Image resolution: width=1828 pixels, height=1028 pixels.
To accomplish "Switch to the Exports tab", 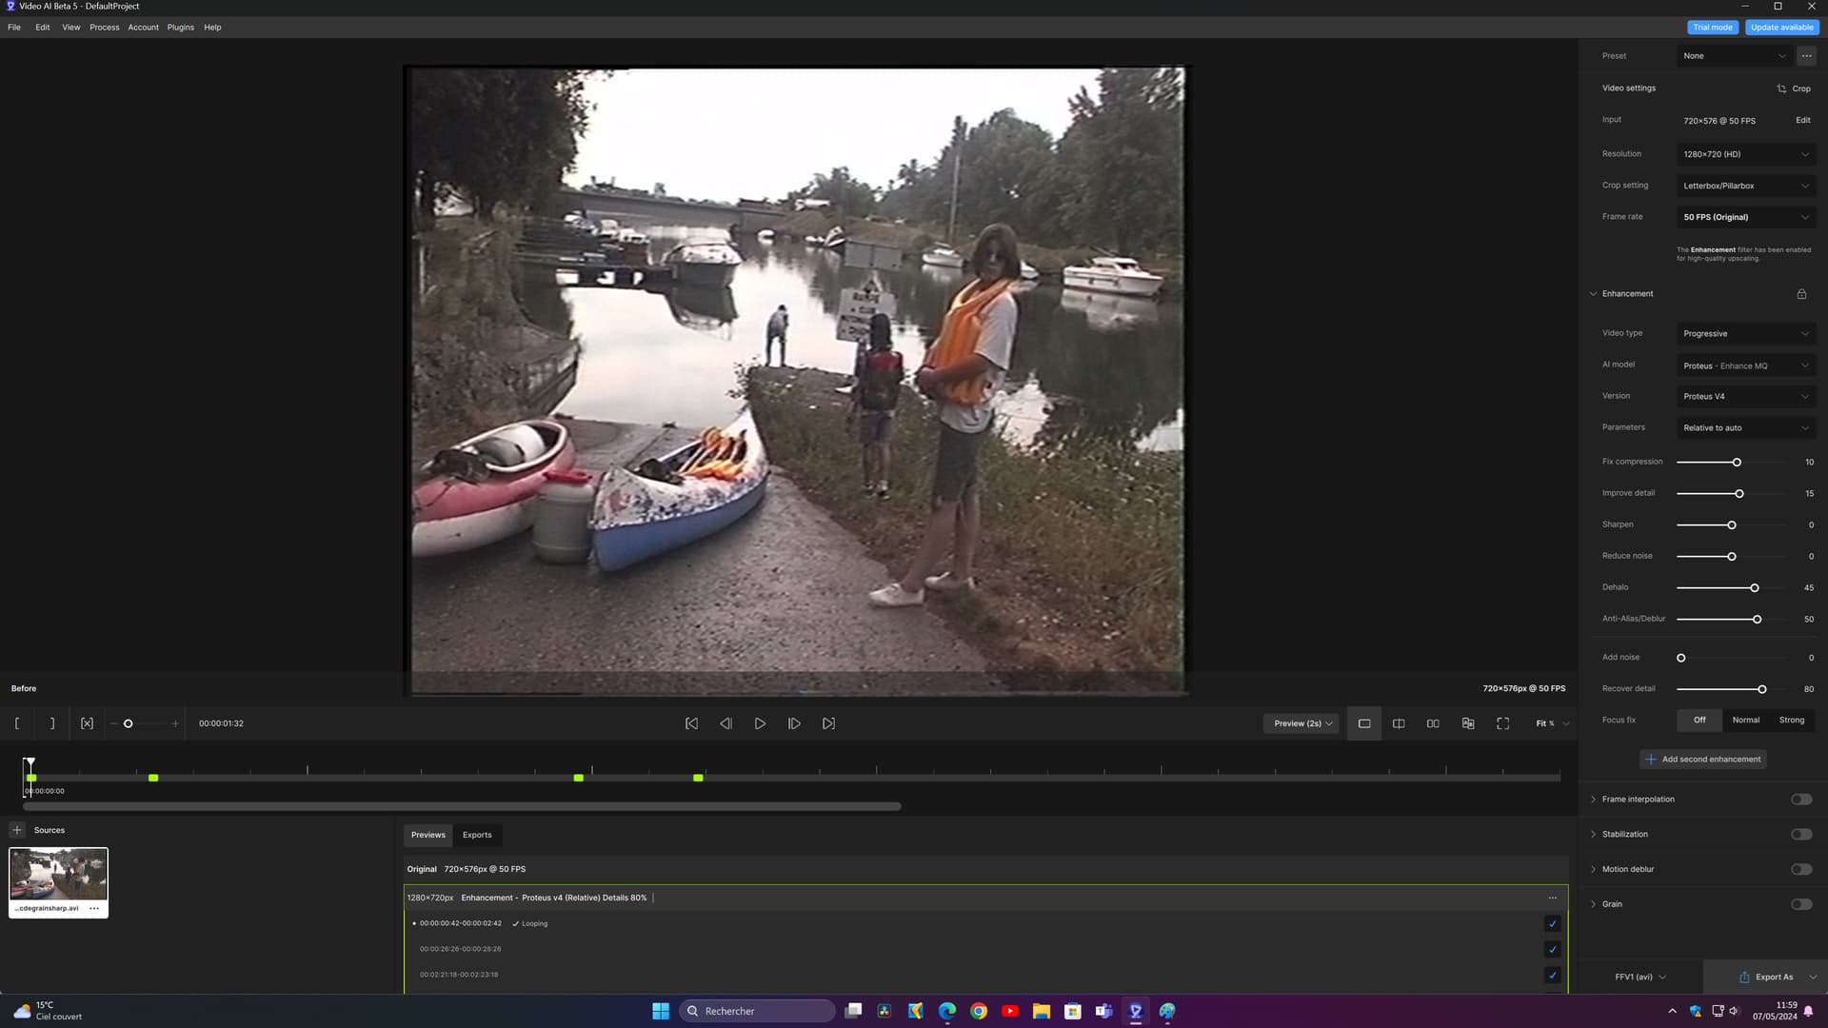I will point(477,835).
